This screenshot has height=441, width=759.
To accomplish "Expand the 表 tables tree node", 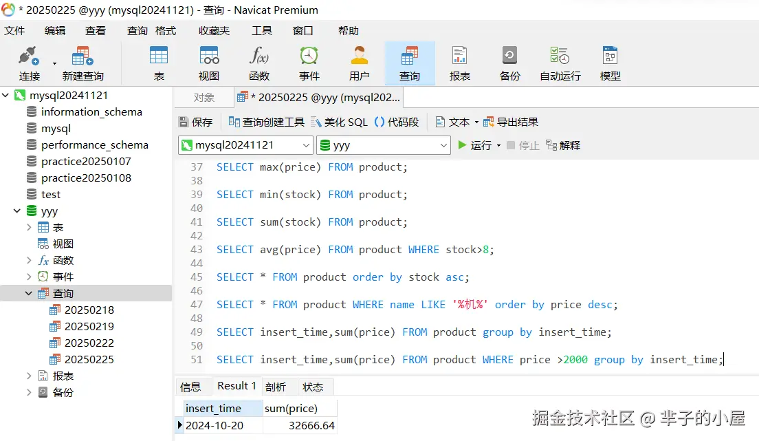I will pyautogui.click(x=29, y=227).
